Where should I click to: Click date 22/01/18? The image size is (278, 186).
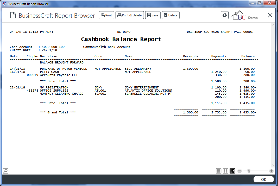17,87
